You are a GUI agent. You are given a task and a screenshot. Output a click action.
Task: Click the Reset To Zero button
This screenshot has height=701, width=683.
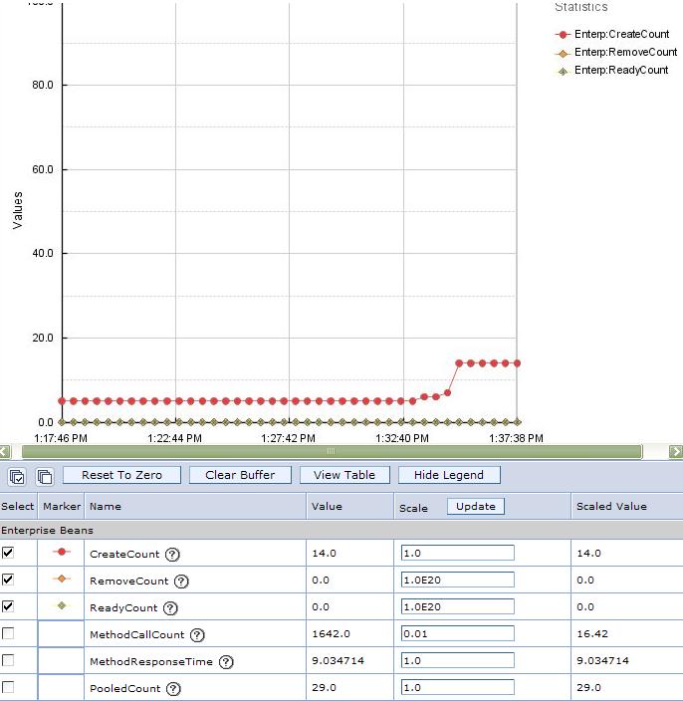[x=122, y=475]
